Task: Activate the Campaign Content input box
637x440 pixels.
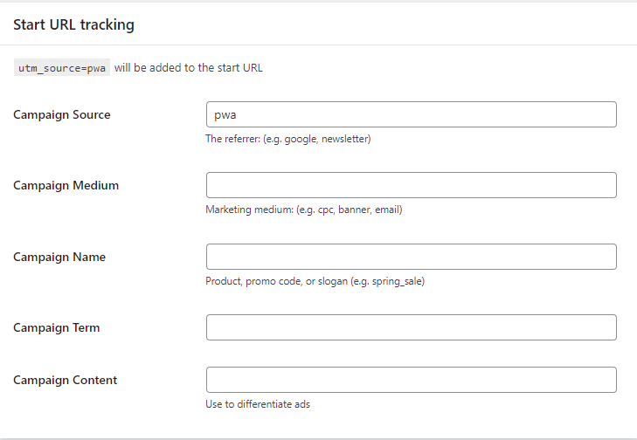Action: pos(412,380)
